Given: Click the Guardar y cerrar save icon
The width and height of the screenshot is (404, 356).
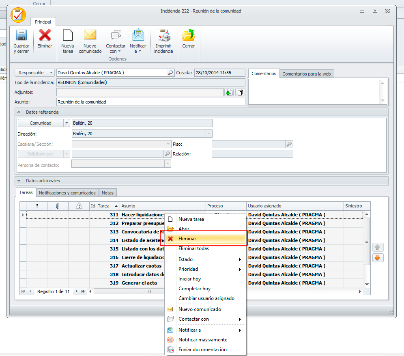Looking at the screenshot, I should pos(21,36).
